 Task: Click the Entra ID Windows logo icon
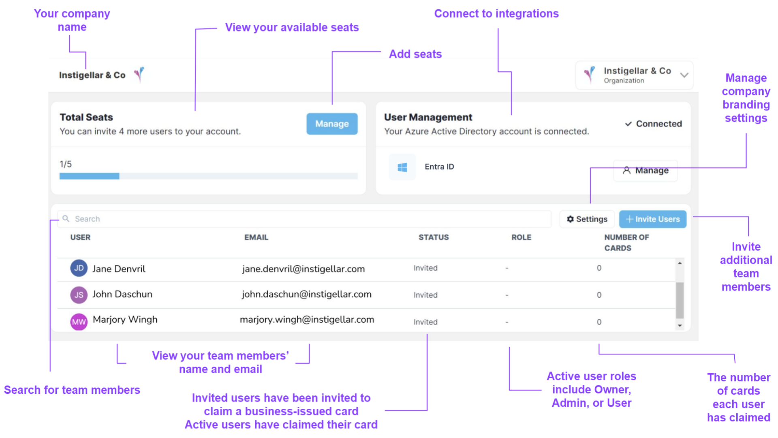point(402,167)
